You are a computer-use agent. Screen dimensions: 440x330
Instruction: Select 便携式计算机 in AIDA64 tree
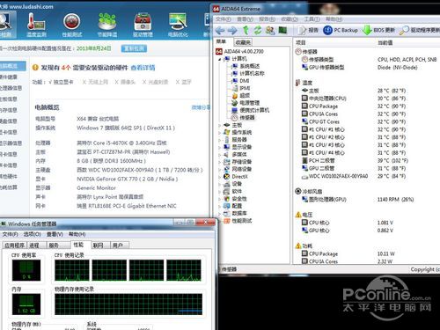[254, 110]
